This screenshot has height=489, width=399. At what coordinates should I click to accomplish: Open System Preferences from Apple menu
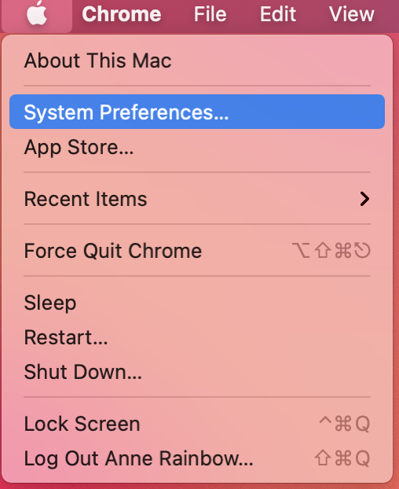pyautogui.click(x=197, y=112)
